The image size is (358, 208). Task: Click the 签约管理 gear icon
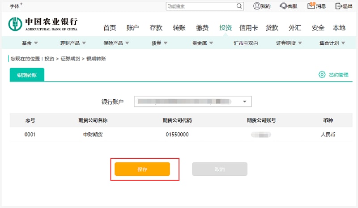coord(322,75)
